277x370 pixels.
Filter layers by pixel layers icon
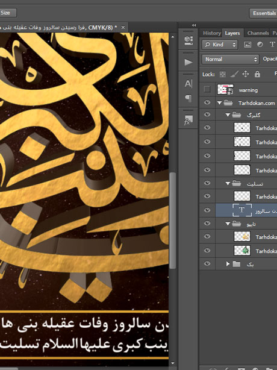247,45
